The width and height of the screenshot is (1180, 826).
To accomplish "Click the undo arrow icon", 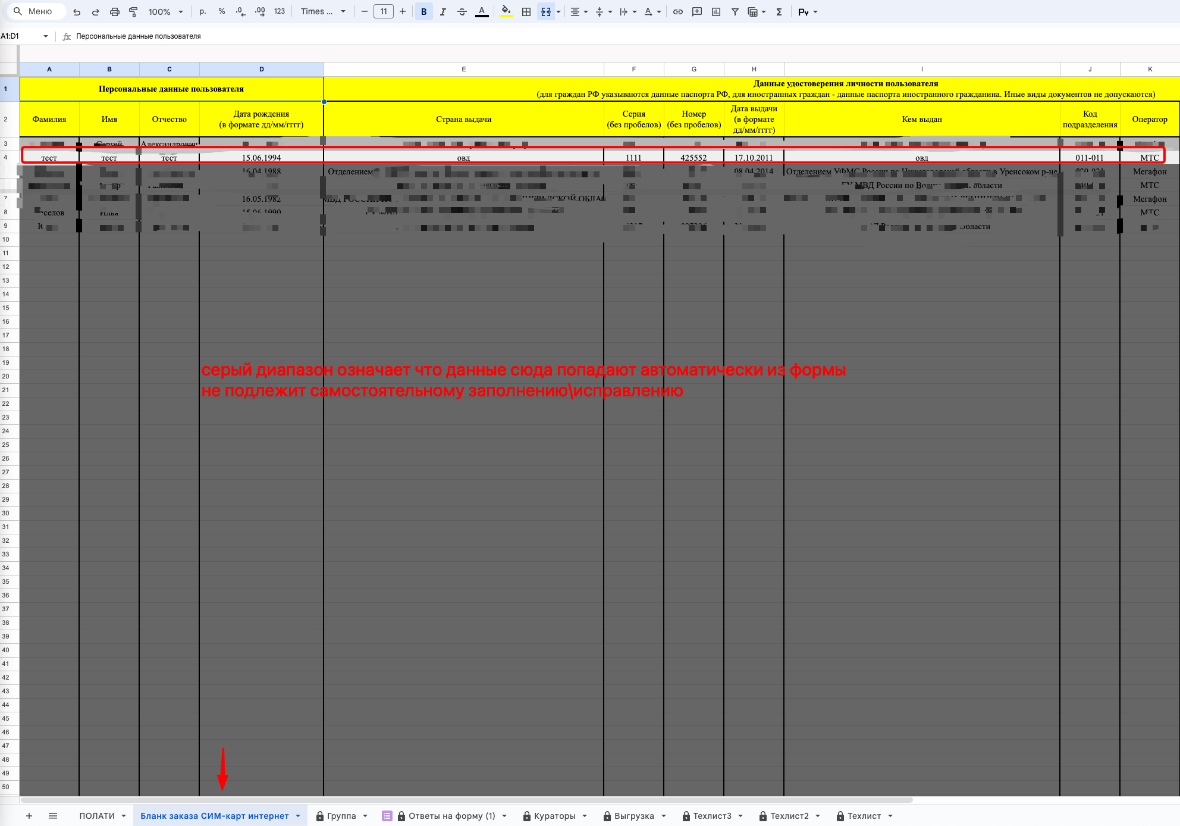I will [77, 12].
